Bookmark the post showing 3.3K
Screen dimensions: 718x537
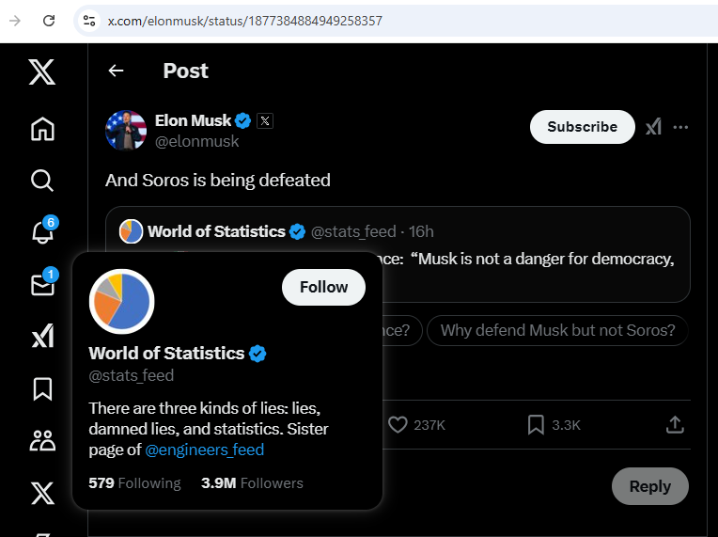click(536, 425)
